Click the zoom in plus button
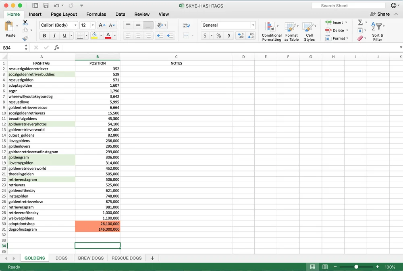403x271 pixels. [377, 267]
